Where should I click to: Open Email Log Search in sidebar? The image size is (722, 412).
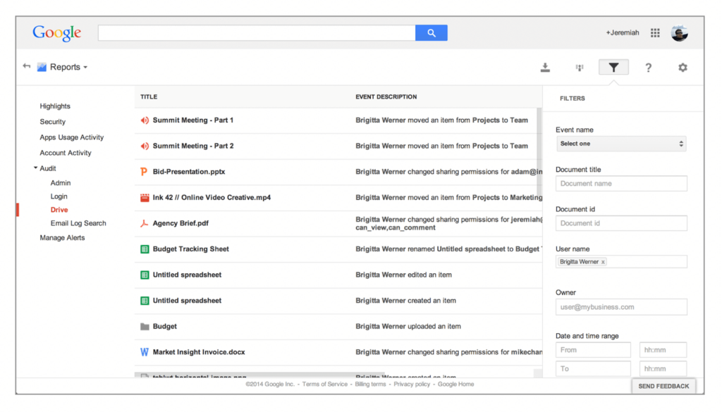click(x=78, y=223)
